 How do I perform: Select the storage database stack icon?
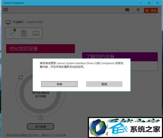[24, 33]
